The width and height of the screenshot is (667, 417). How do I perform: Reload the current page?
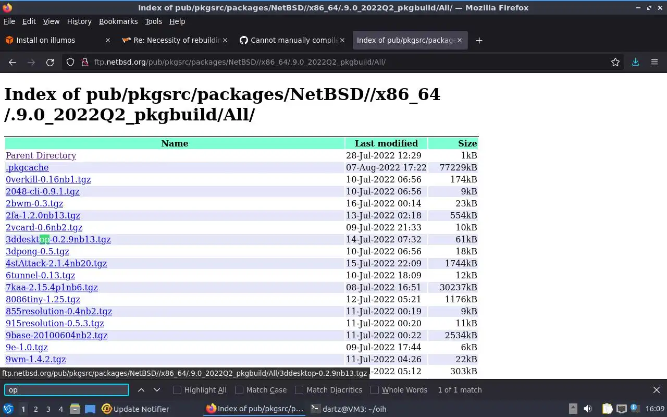(50, 62)
